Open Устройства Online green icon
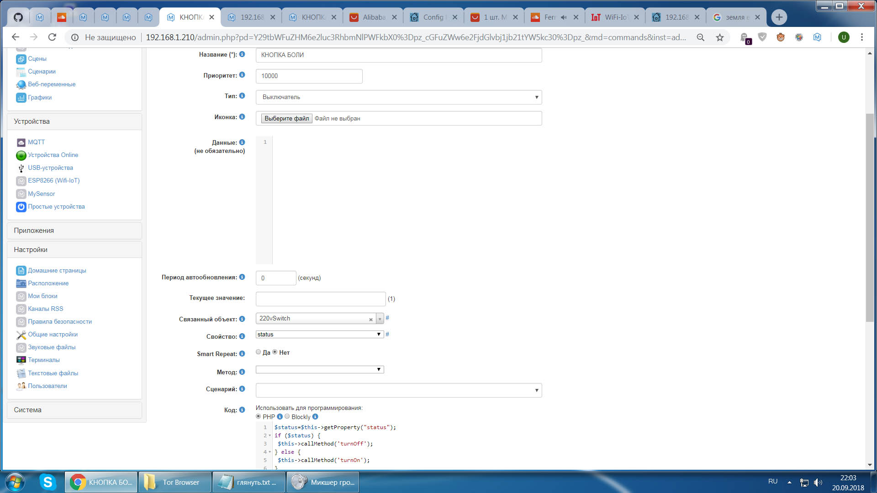 [21, 155]
